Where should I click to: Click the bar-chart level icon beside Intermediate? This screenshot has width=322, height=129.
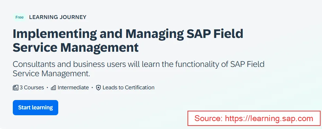point(53,88)
